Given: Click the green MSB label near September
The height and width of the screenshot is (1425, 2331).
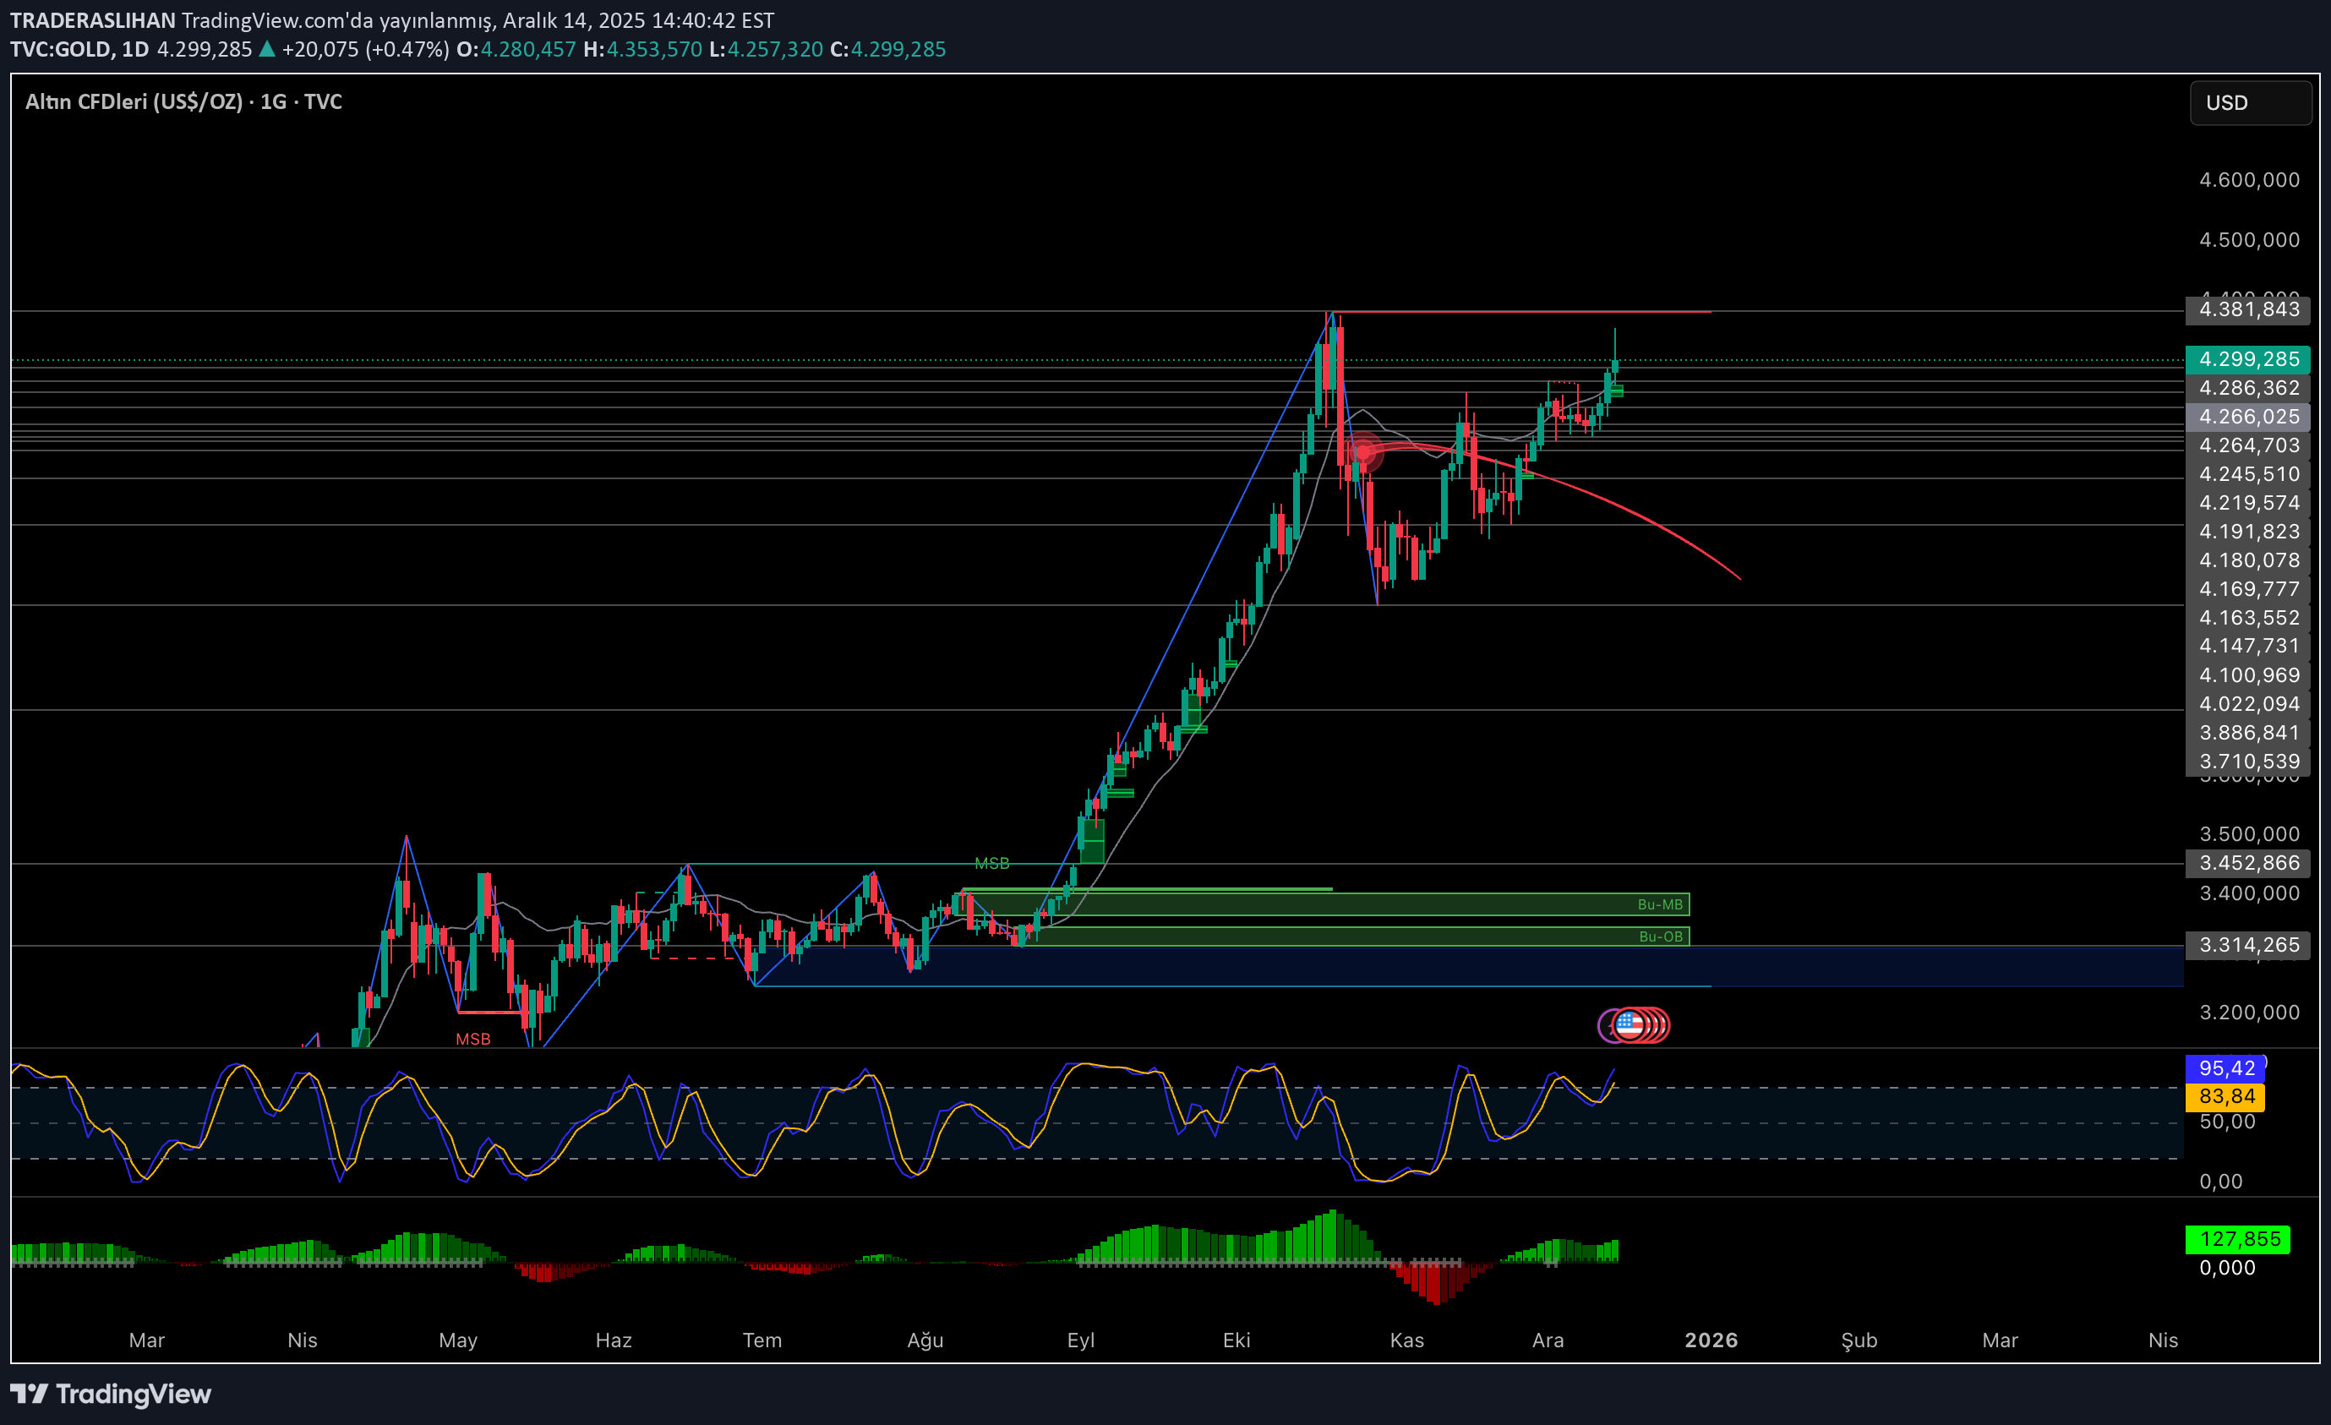Looking at the screenshot, I should (991, 863).
